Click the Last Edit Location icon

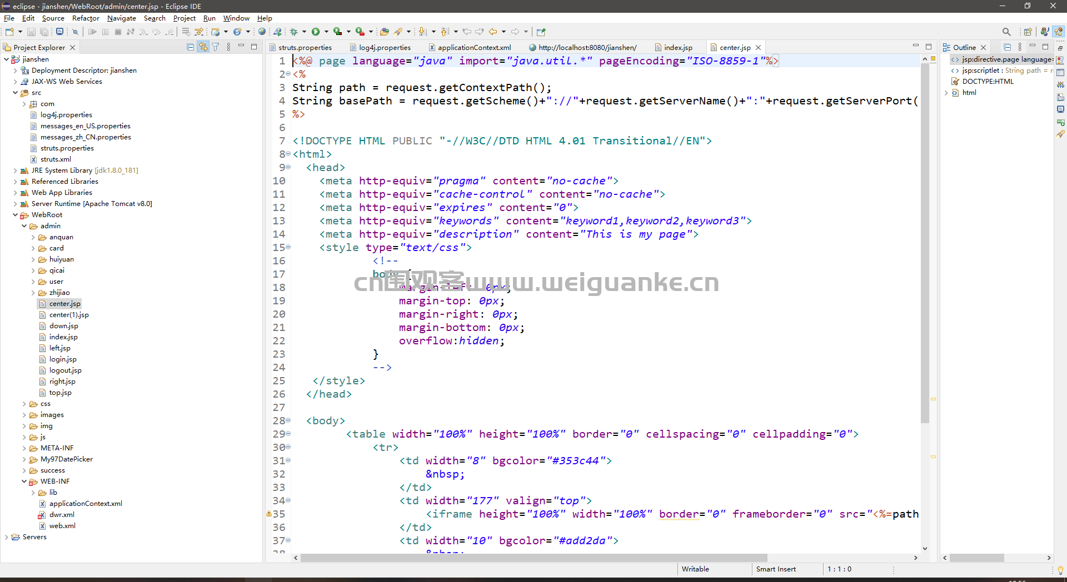pyautogui.click(x=467, y=32)
